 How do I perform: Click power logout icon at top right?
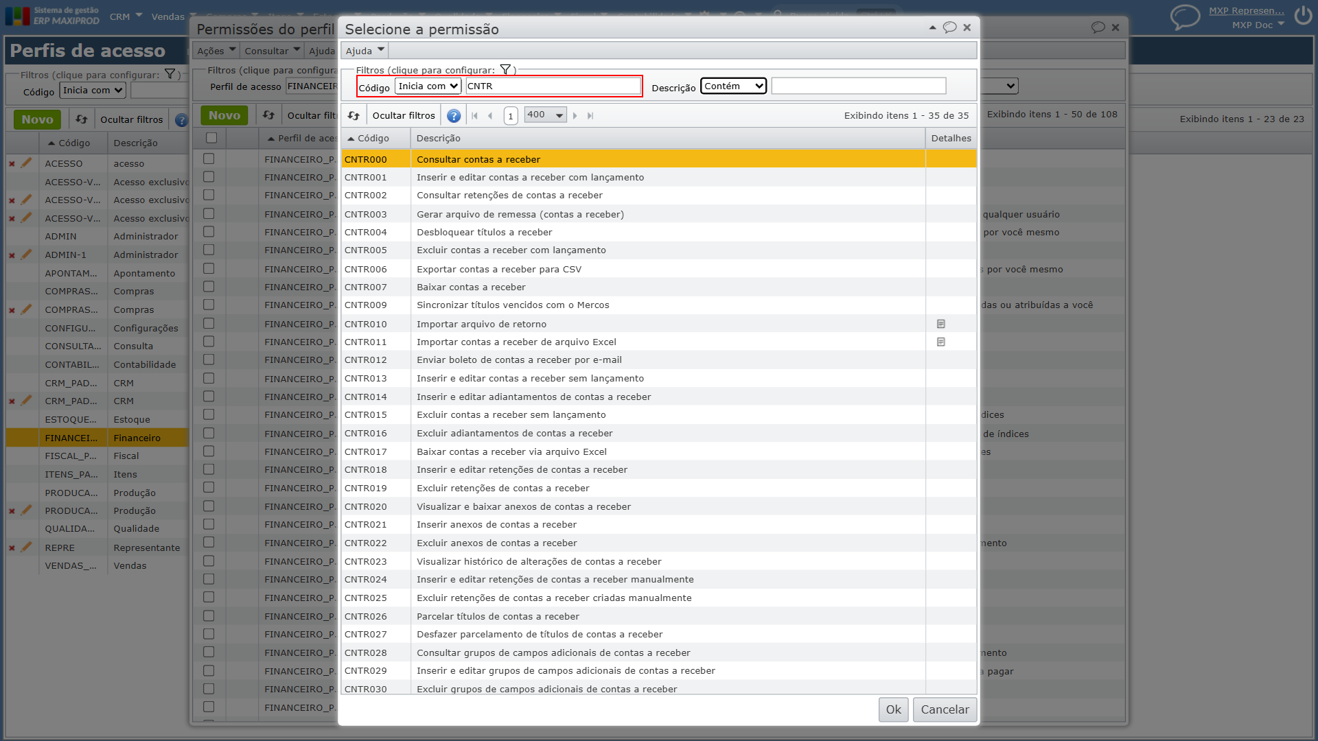[1303, 15]
